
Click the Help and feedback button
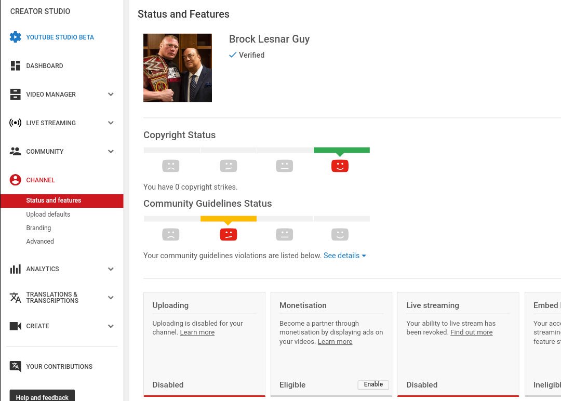[x=42, y=396]
